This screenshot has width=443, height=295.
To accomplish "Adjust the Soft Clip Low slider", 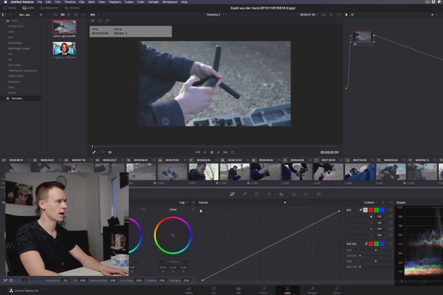I will click(x=375, y=250).
